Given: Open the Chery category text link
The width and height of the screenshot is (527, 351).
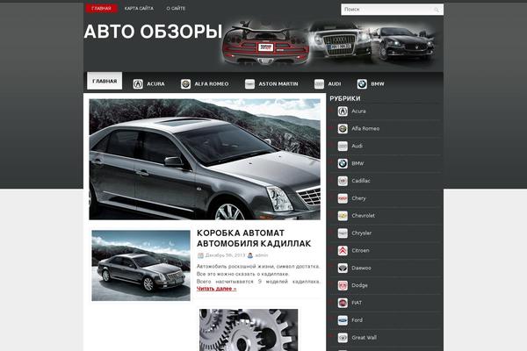Looking at the screenshot, I should pos(358,198).
